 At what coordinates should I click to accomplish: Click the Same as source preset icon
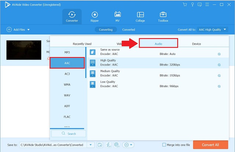tap(93, 52)
